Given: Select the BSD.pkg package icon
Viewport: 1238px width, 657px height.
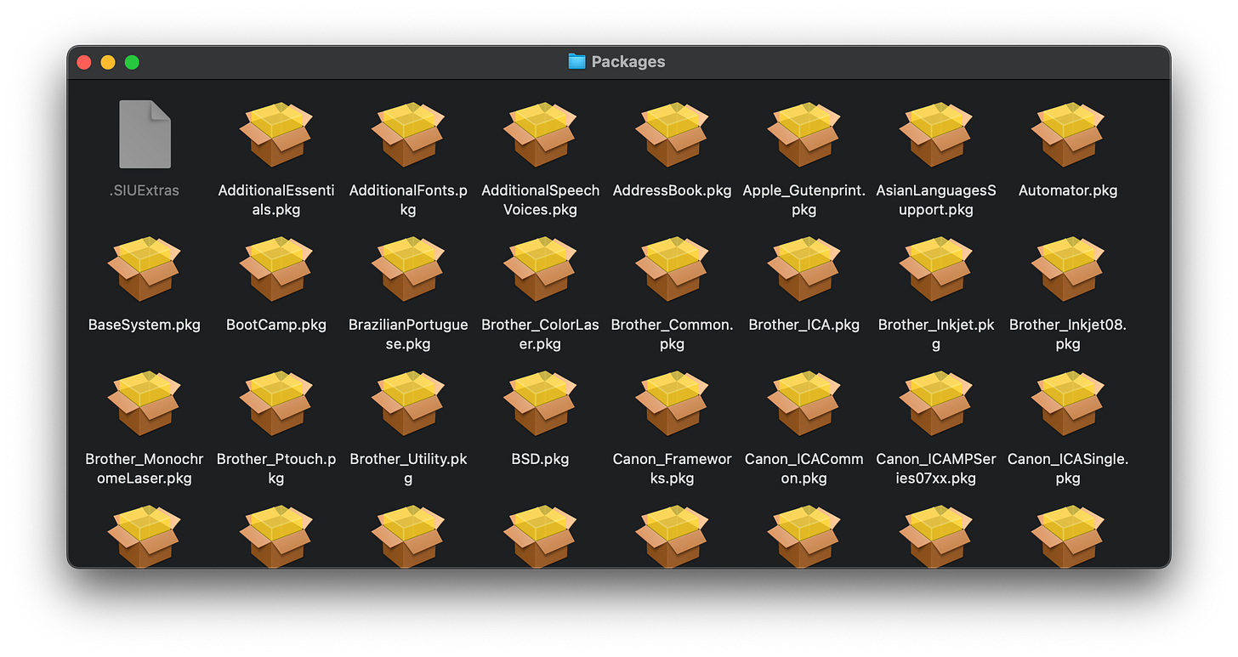Looking at the screenshot, I should (540, 403).
